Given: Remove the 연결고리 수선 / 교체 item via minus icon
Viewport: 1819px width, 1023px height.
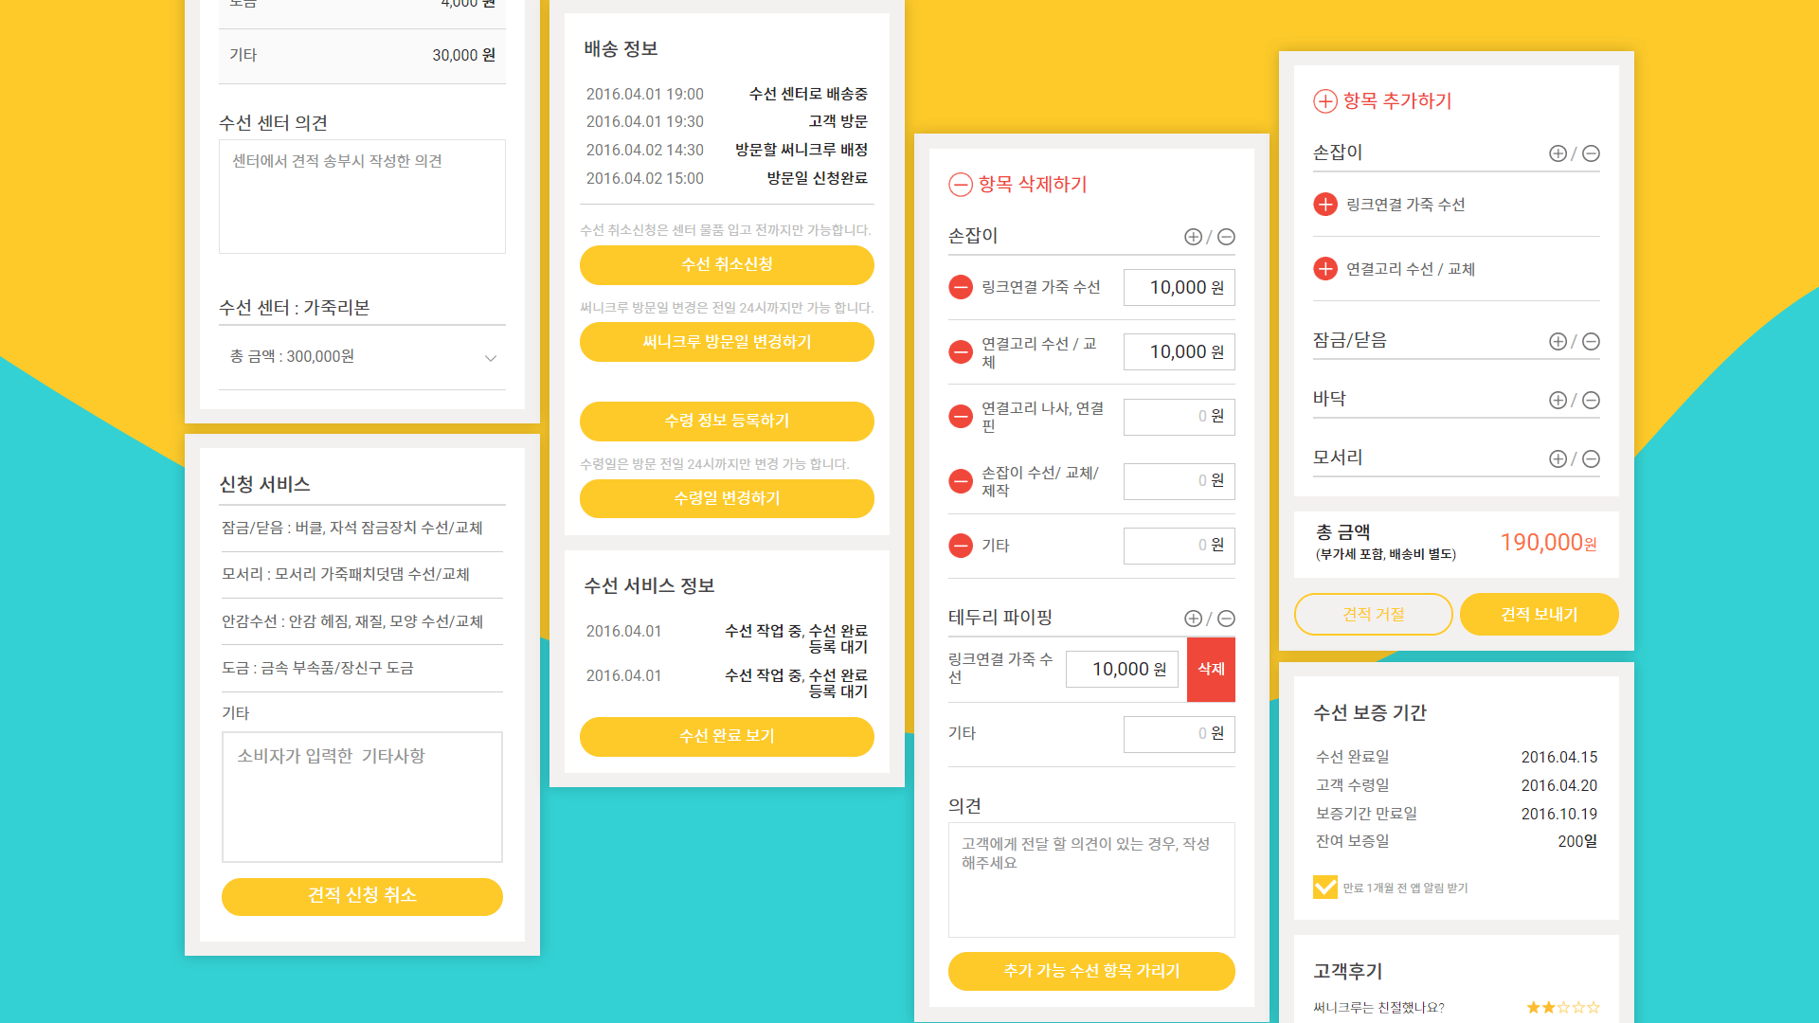Looking at the screenshot, I should coord(961,351).
